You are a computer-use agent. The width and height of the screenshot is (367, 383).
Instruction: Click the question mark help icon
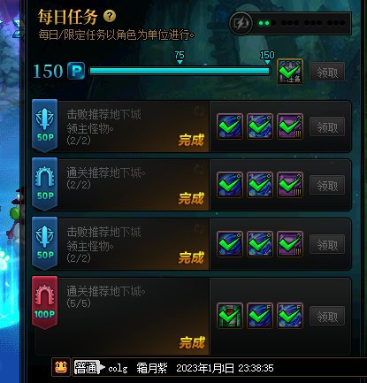click(x=110, y=16)
